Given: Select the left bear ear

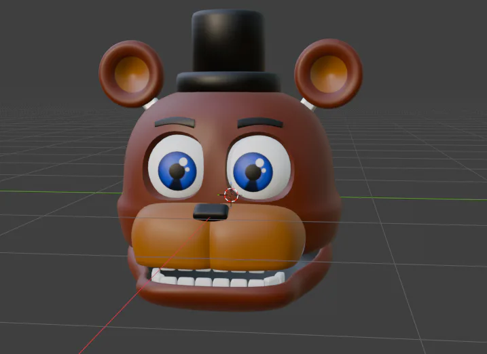Looking at the screenshot, I should 131,74.
